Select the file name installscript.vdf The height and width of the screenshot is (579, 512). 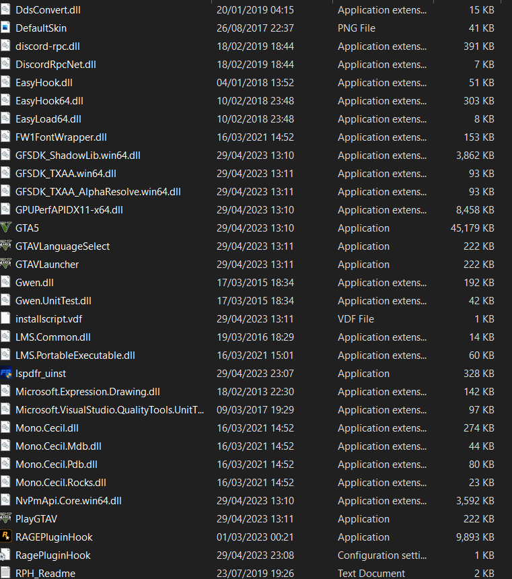pyautogui.click(x=48, y=319)
